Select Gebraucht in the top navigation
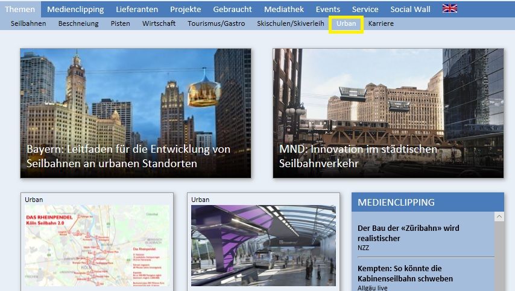The height and width of the screenshot is (291, 515). click(232, 9)
